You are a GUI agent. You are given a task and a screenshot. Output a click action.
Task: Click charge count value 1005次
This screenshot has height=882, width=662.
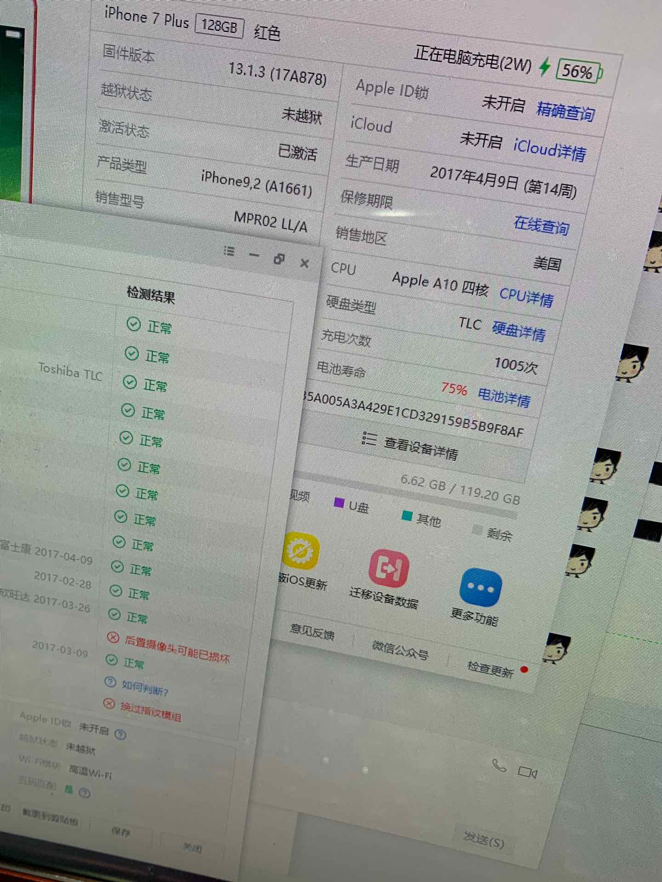tap(516, 365)
